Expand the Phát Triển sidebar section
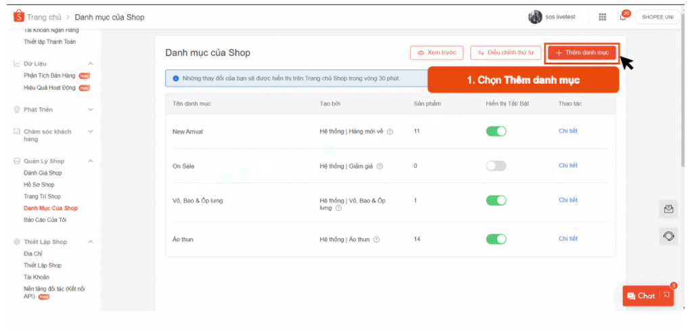 (x=91, y=110)
